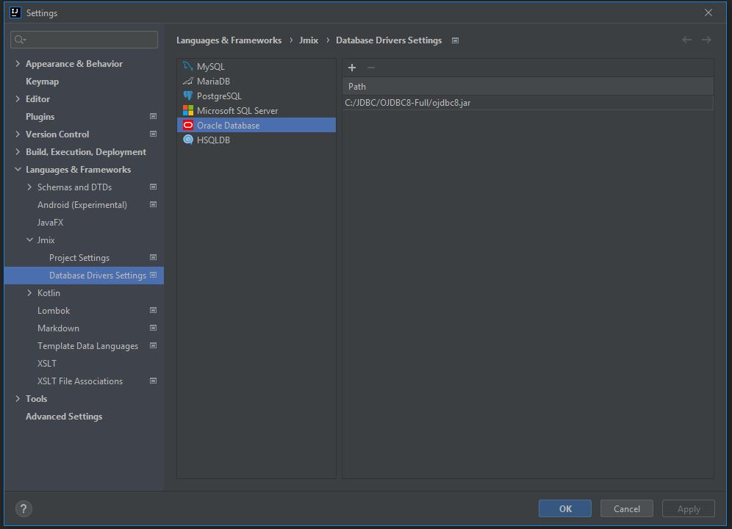The image size is (732, 529).
Task: Click the plus icon to add driver path
Action: coord(352,68)
